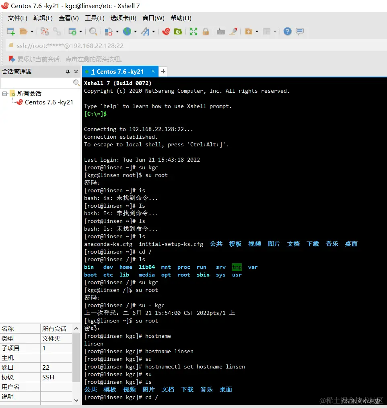The image size is (387, 408).
Task: Open the color scheme dropdown arrow
Action: (117, 31)
